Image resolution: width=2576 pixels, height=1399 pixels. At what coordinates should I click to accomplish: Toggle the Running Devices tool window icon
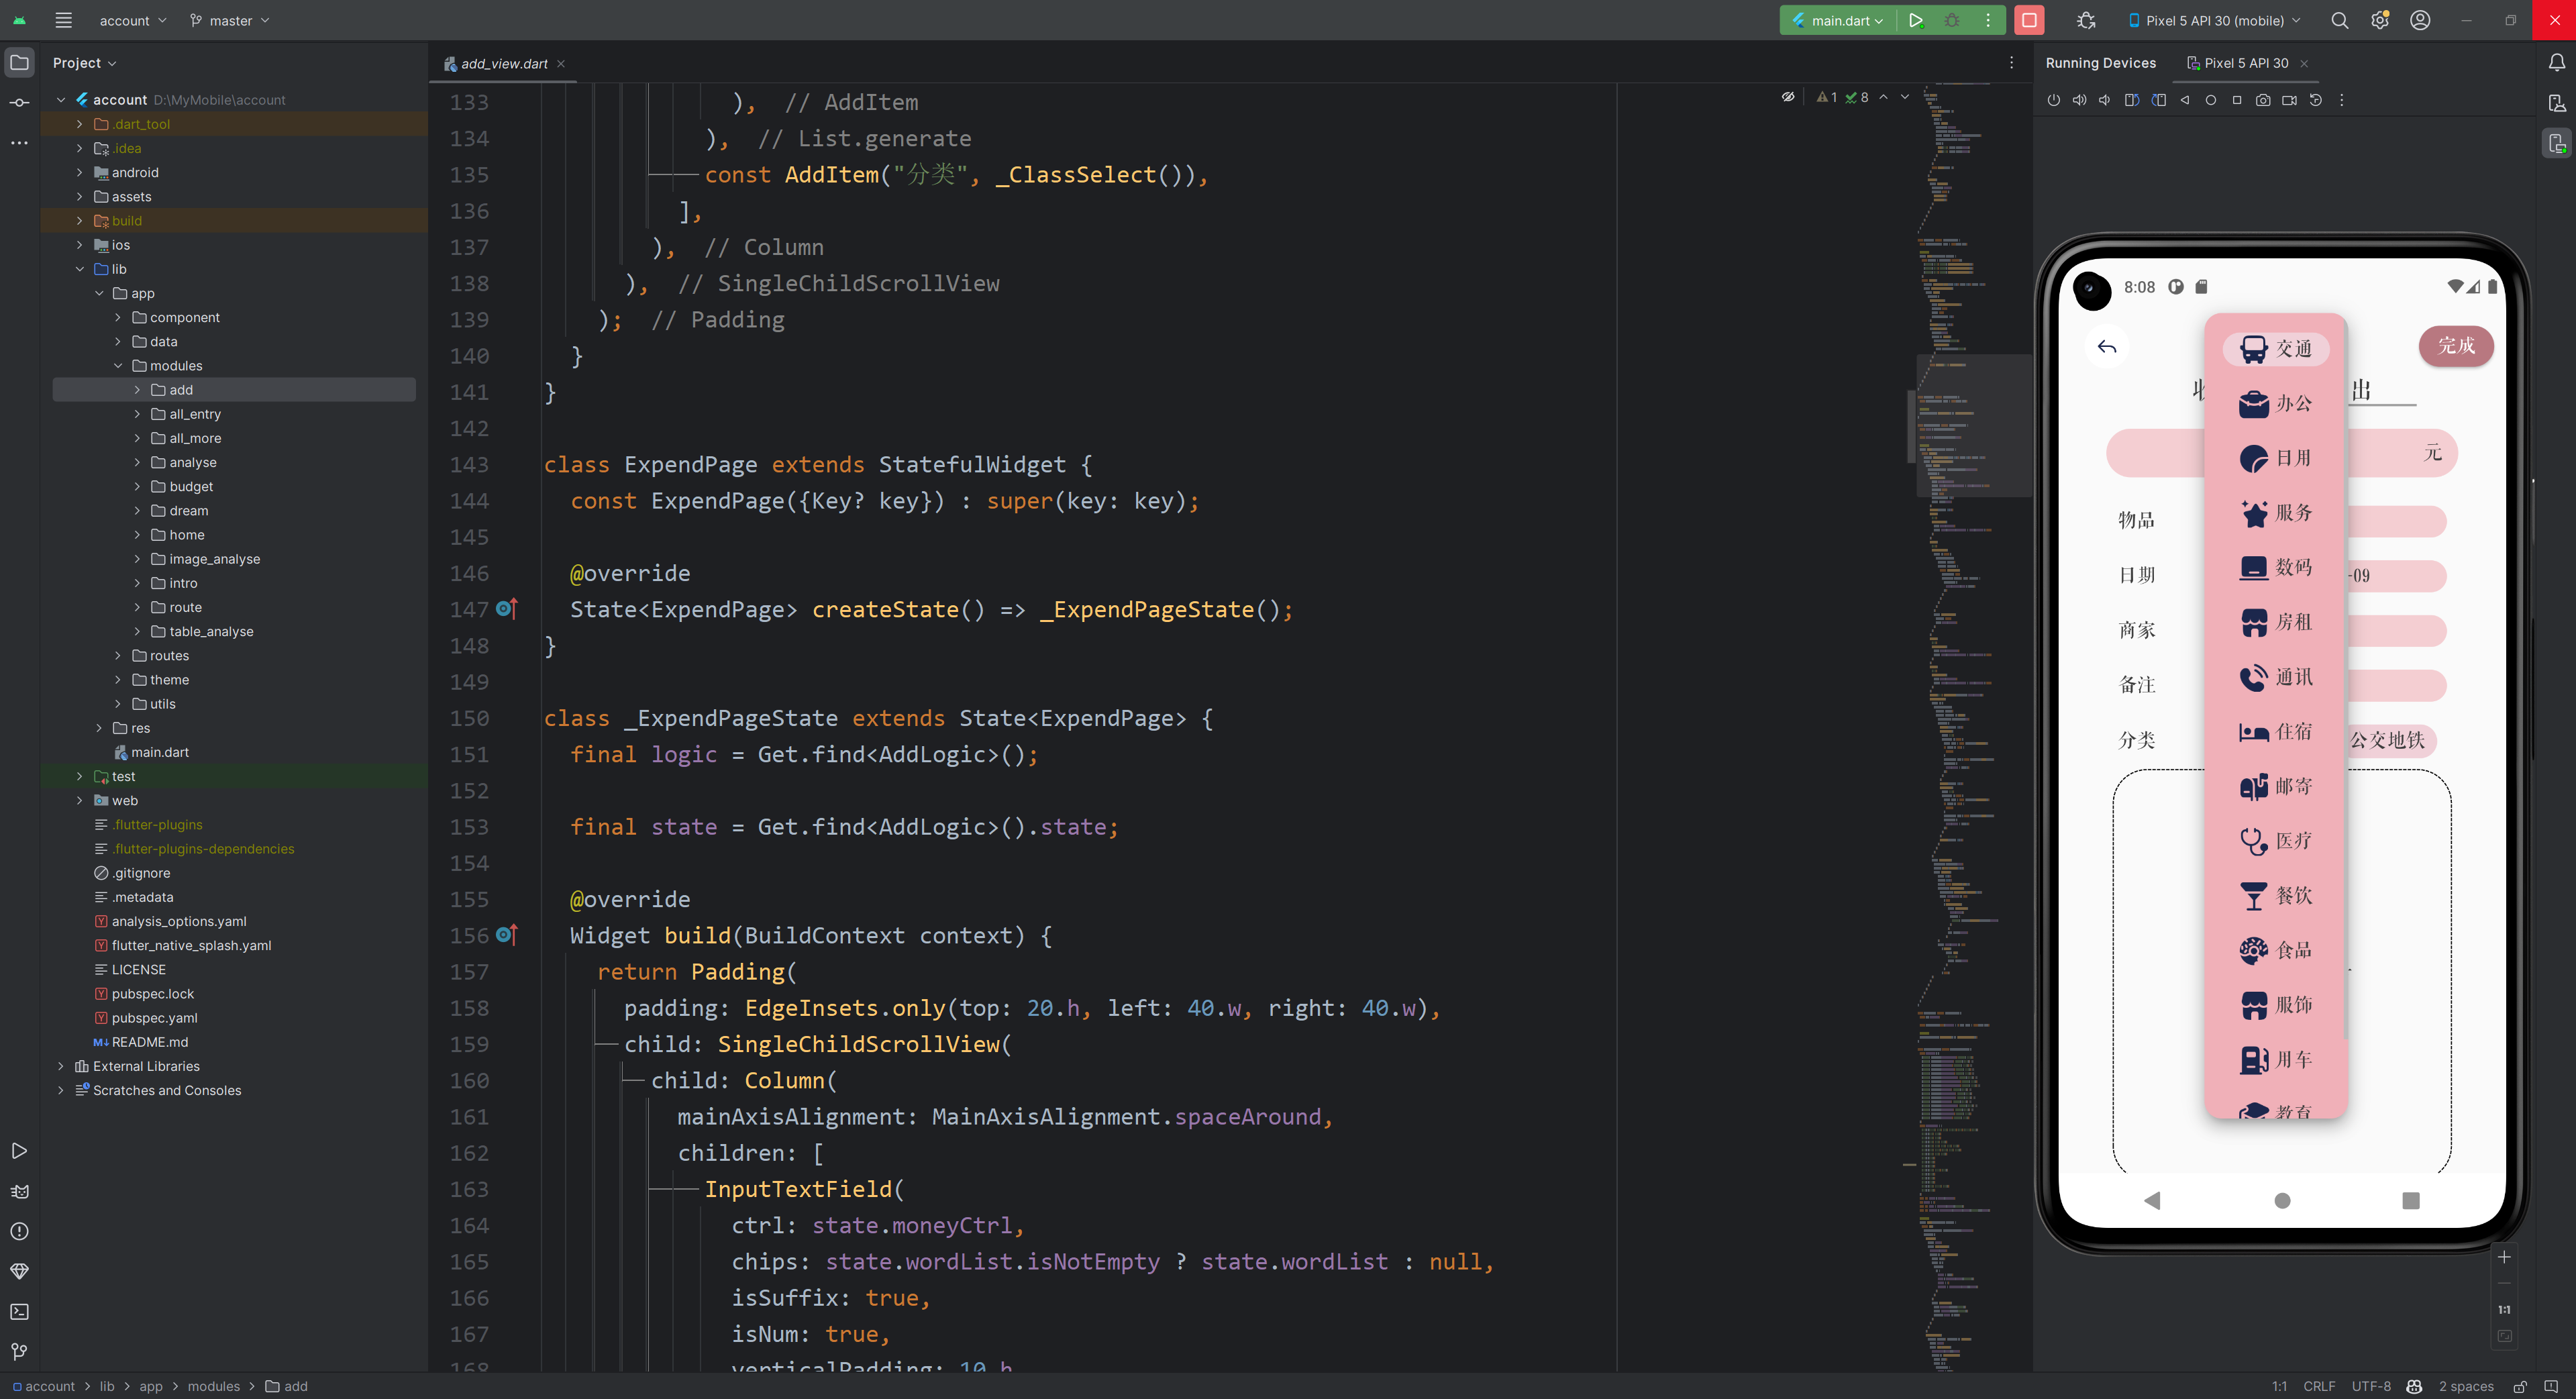(x=2556, y=144)
